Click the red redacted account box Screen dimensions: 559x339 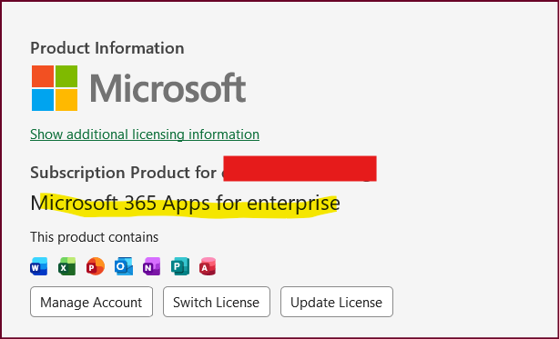(300, 169)
